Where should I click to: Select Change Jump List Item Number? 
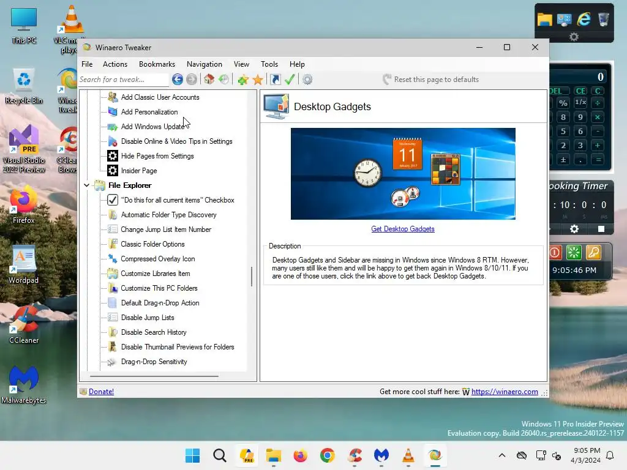(166, 229)
